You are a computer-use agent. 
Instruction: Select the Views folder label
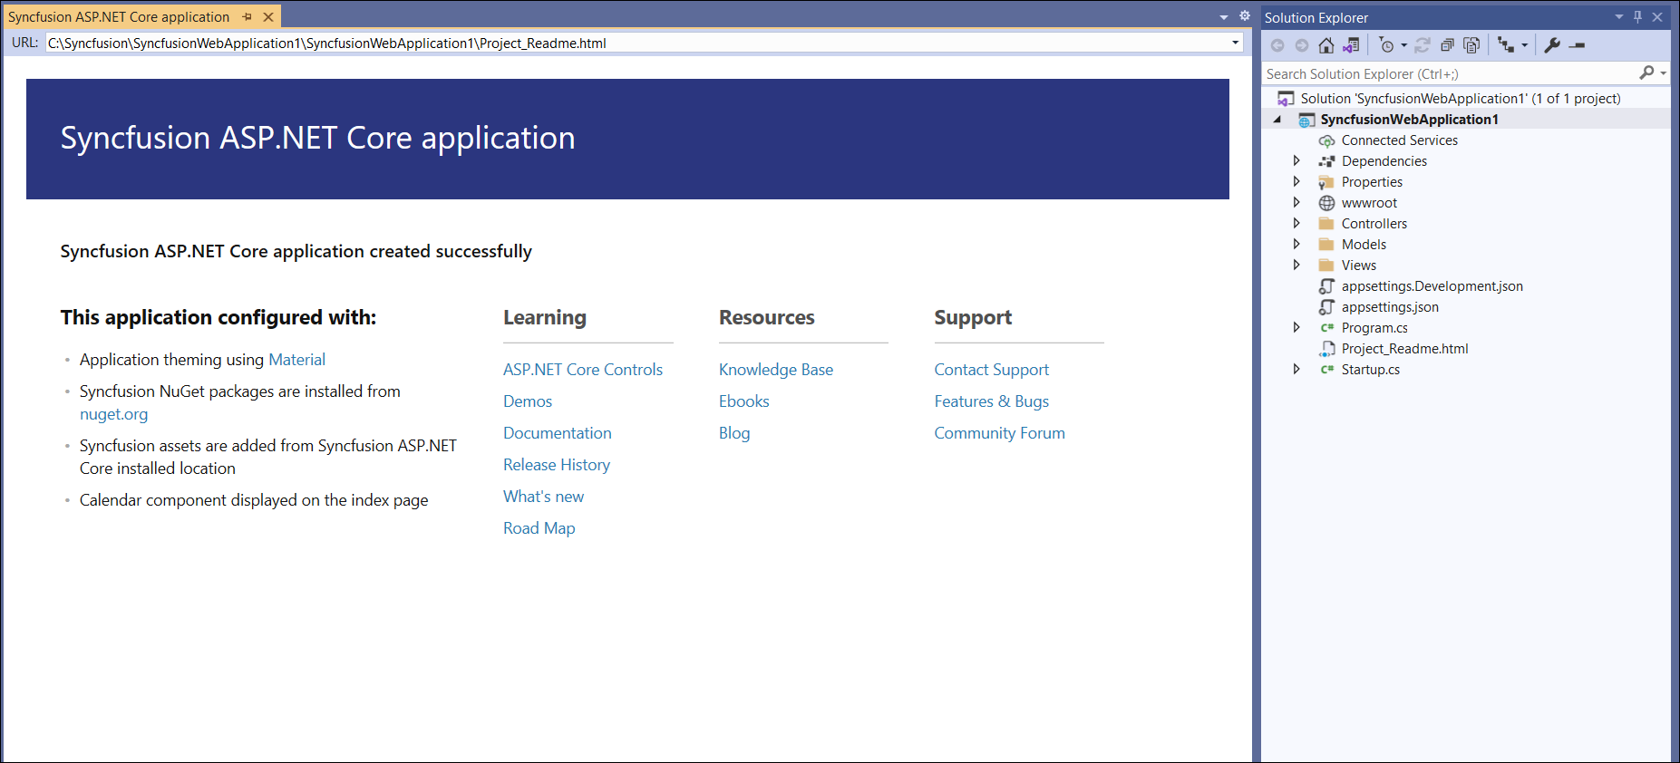1359,266
